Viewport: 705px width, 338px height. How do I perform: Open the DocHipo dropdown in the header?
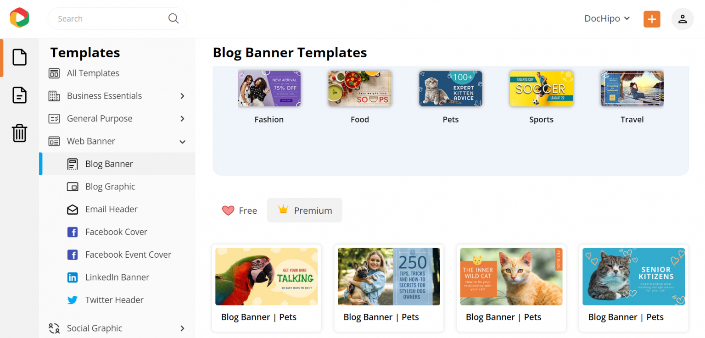[607, 18]
